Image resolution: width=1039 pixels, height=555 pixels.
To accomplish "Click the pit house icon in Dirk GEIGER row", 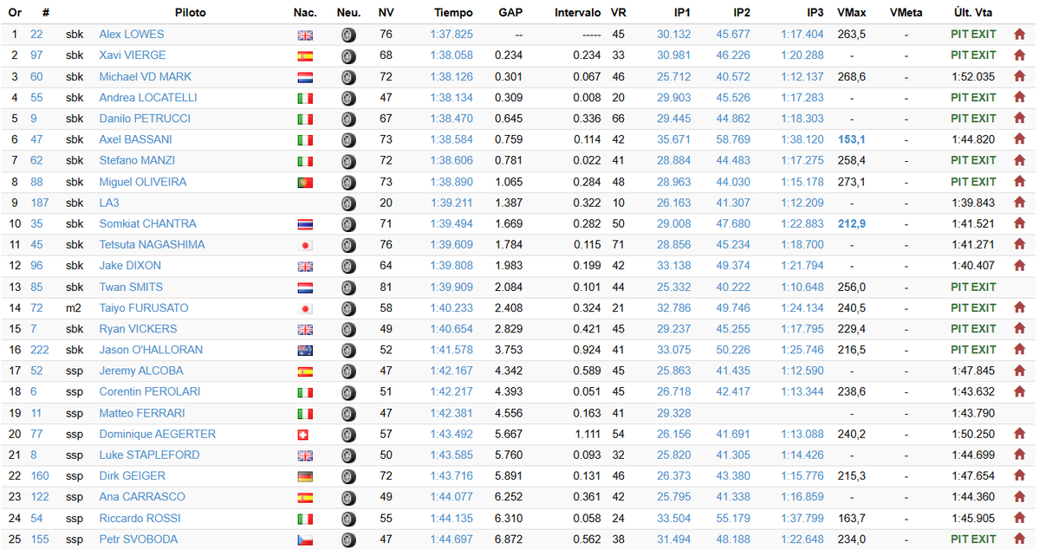I will pyautogui.click(x=1019, y=476).
